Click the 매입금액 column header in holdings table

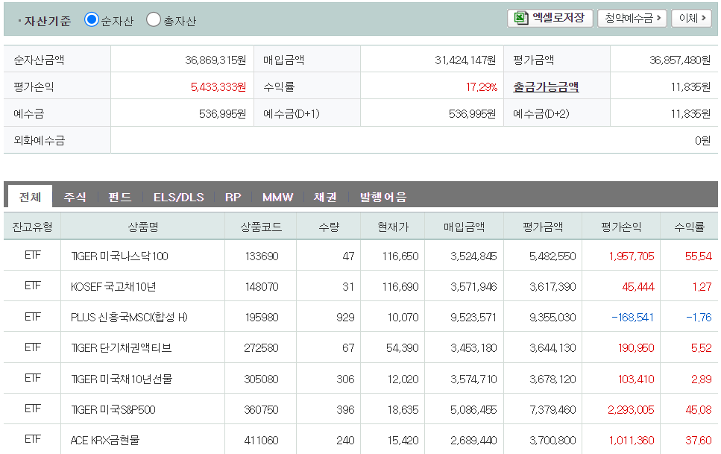[x=464, y=227]
